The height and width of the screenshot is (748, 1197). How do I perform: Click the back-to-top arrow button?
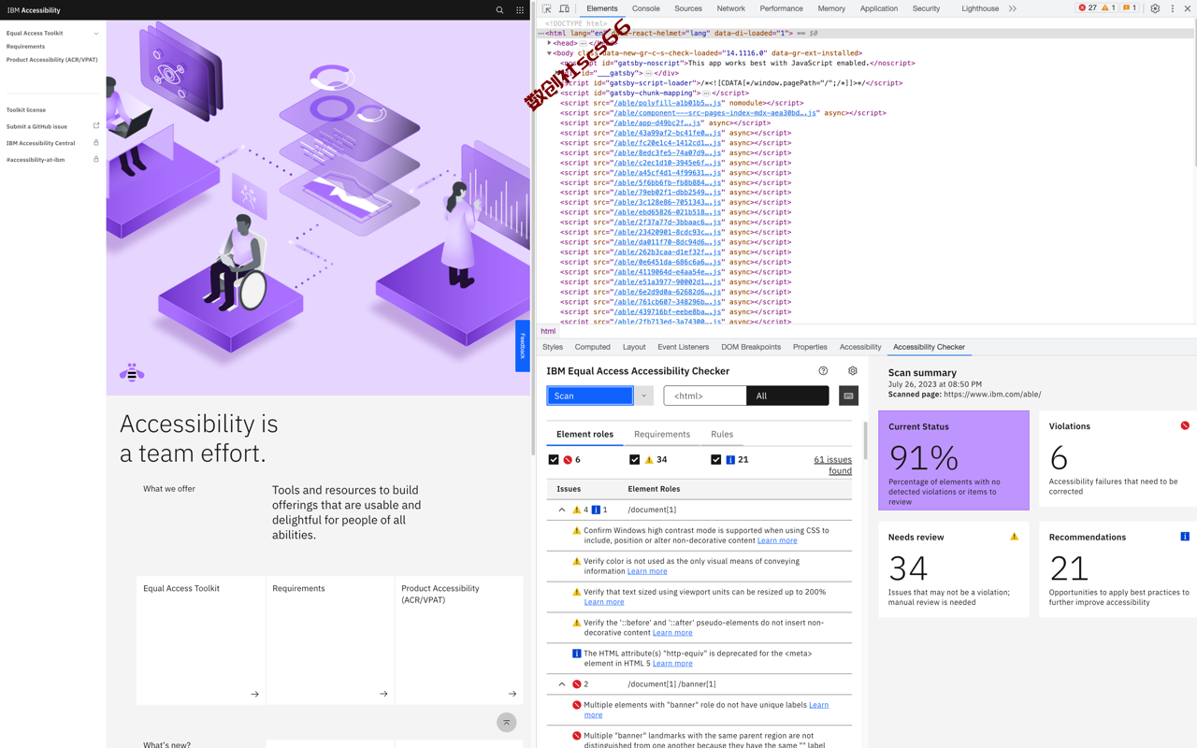(507, 722)
